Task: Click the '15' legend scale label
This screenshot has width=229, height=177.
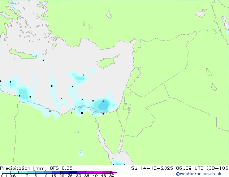Action: pyautogui.click(x=53, y=176)
